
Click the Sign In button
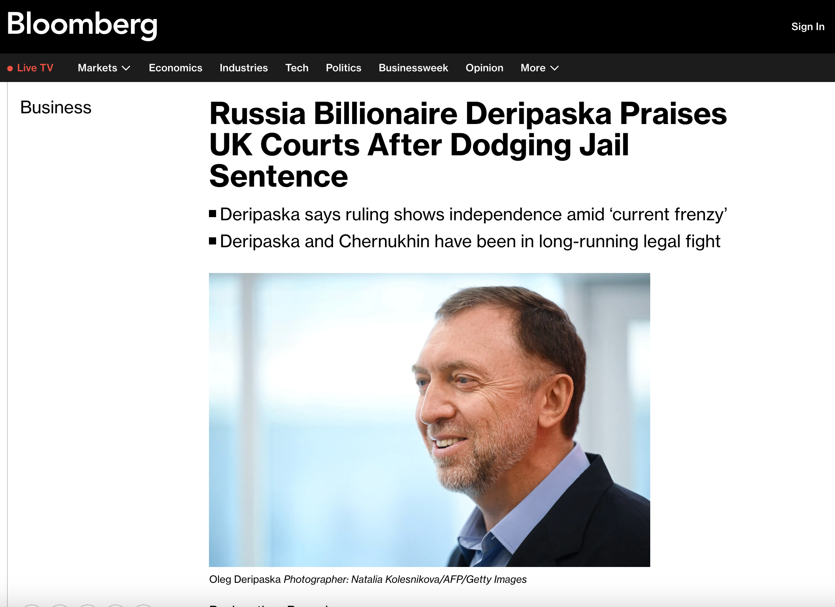808,27
